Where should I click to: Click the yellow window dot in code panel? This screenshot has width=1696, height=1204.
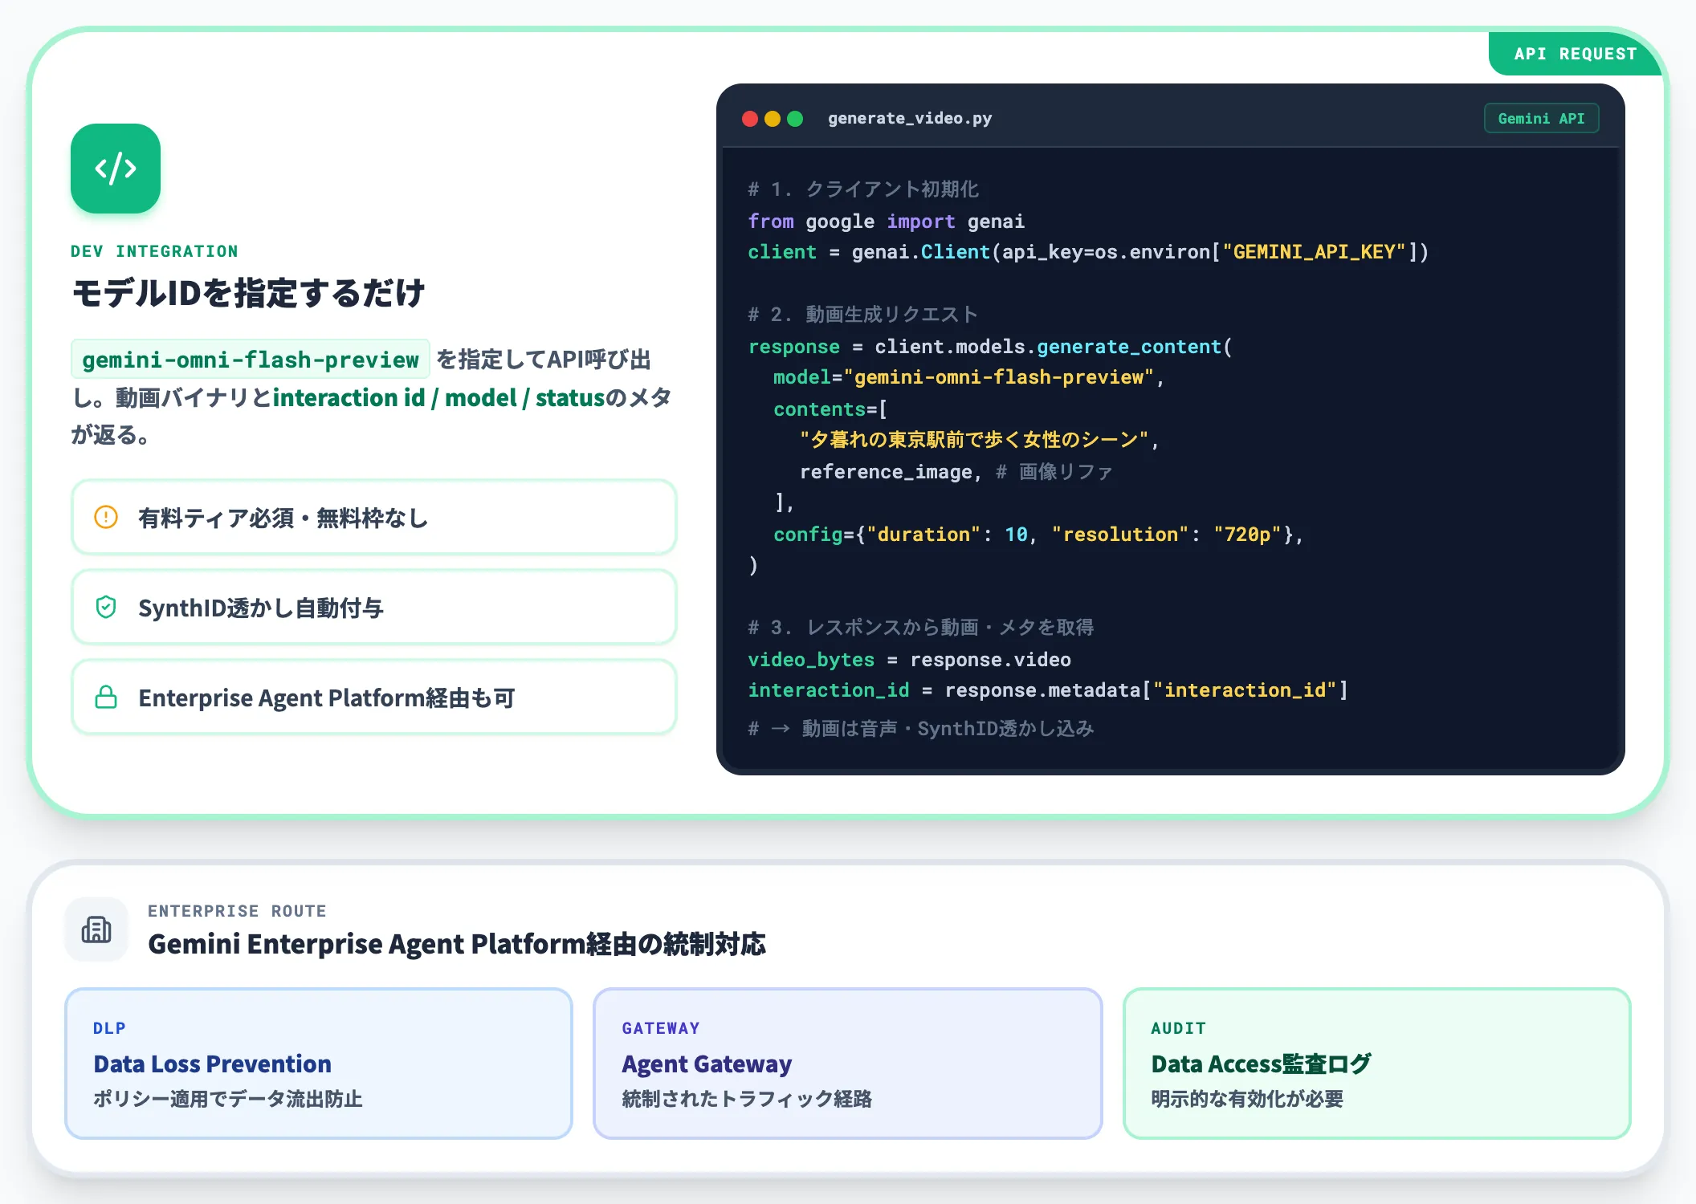click(773, 119)
